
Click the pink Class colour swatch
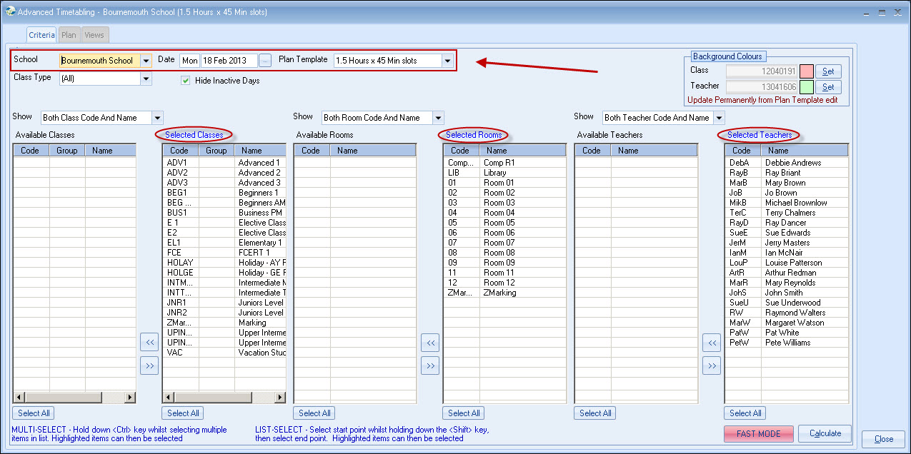[x=806, y=71]
